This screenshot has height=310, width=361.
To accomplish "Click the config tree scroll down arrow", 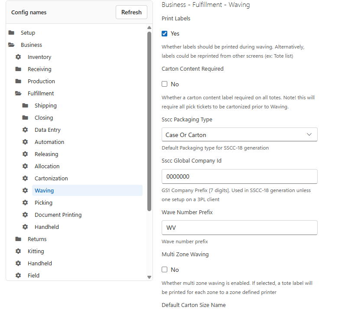I will coord(149,277).
